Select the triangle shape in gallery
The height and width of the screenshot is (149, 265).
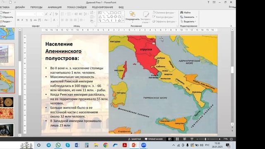tap(100, 17)
